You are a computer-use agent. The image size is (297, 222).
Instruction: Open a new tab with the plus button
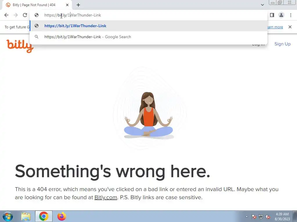click(78, 5)
